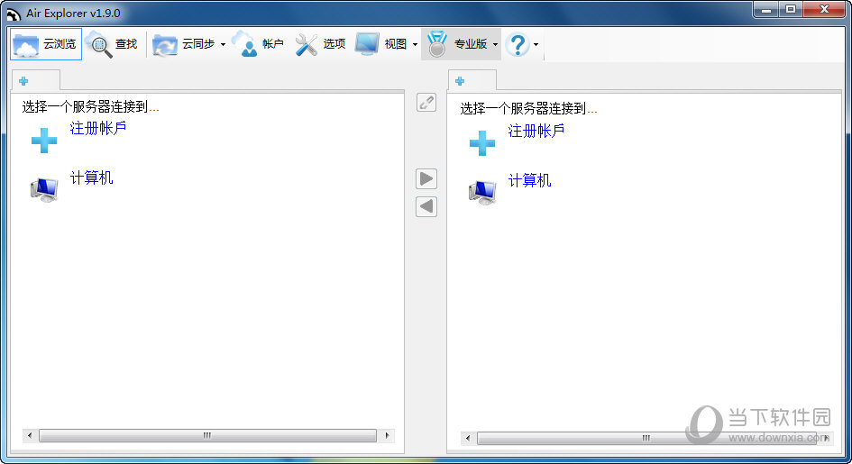
Task: Click 注册帐户 link in right pane
Action: pos(536,131)
